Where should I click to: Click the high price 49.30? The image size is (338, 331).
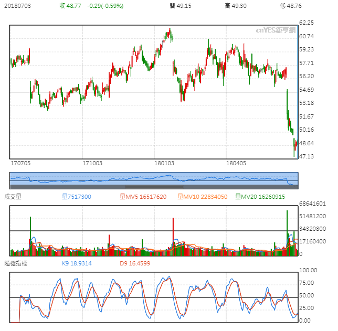[236, 6]
